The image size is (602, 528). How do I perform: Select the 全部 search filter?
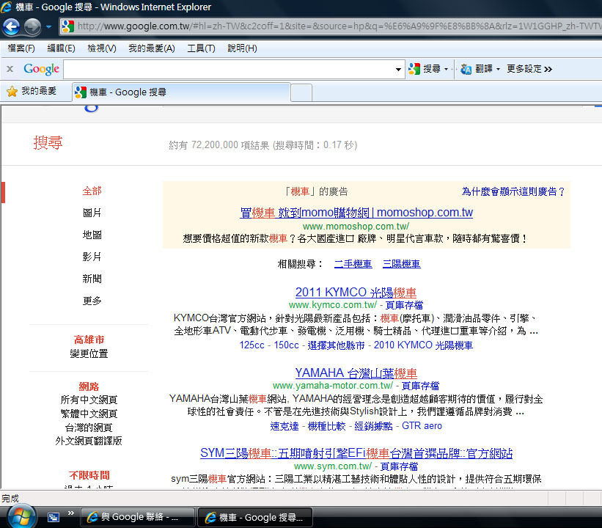click(92, 191)
